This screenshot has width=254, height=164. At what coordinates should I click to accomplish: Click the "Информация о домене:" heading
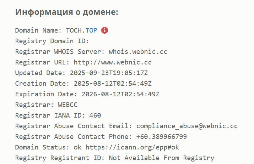pos(66,12)
